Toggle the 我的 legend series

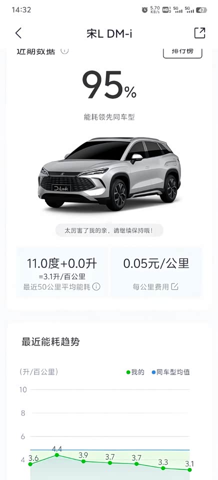135,372
